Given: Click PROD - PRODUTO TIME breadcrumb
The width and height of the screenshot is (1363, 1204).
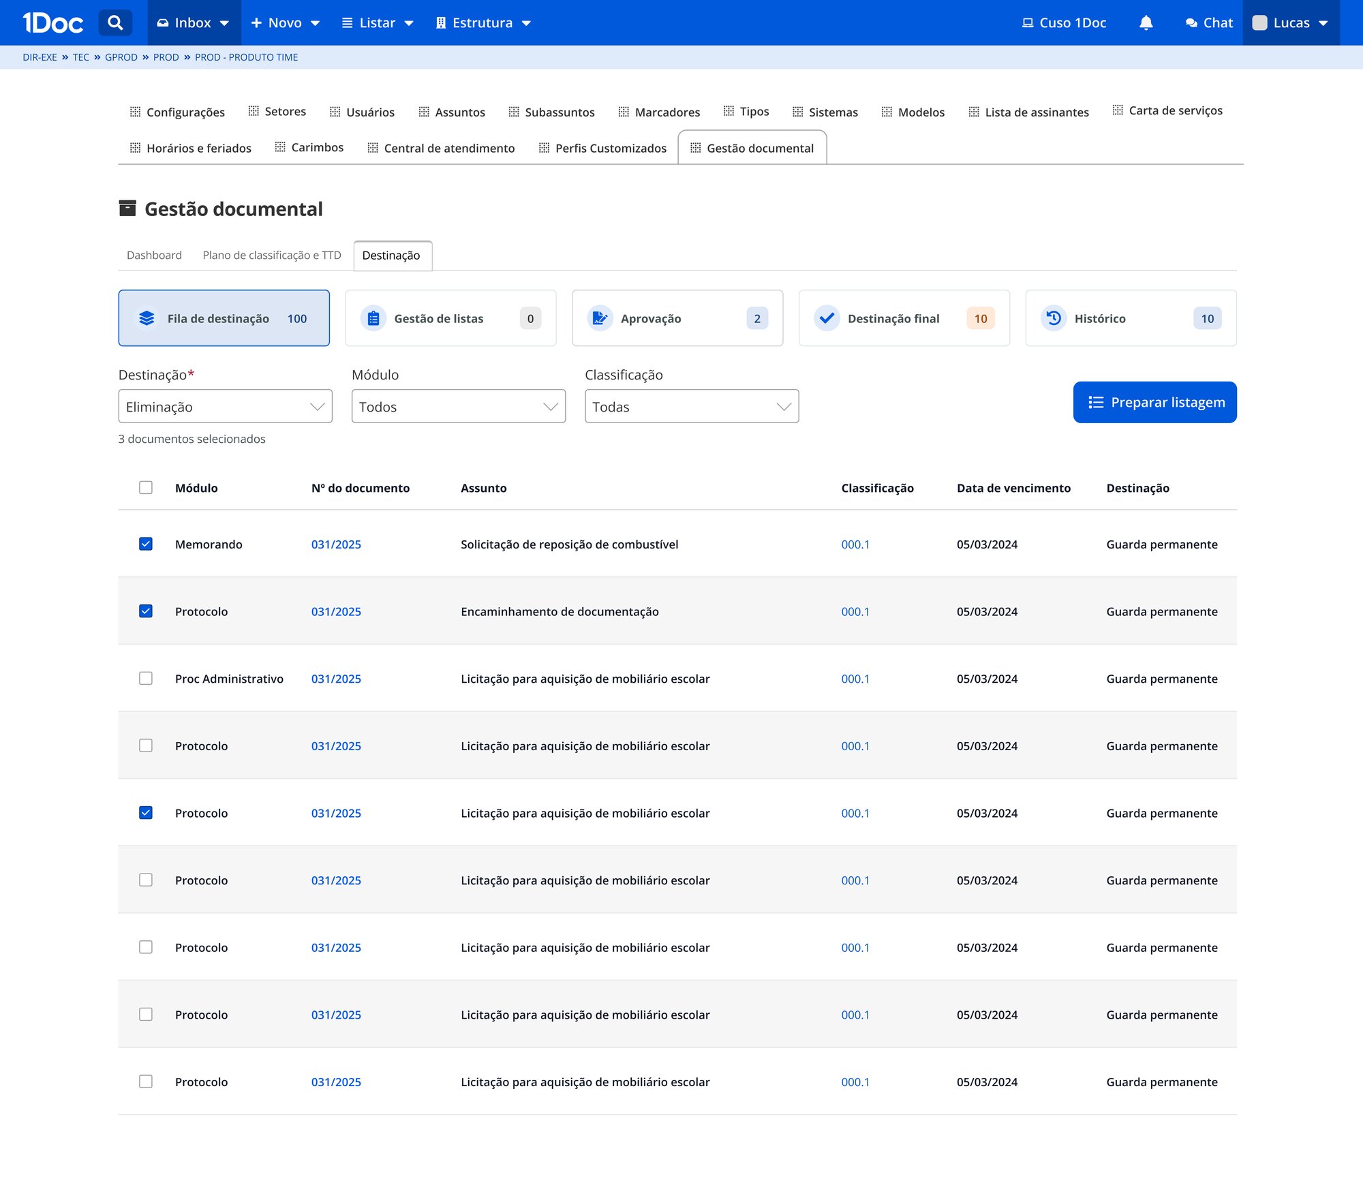Looking at the screenshot, I should (x=246, y=57).
